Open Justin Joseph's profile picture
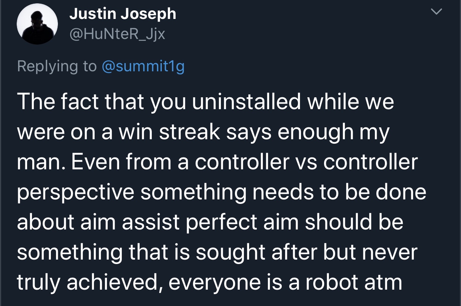 37,26
